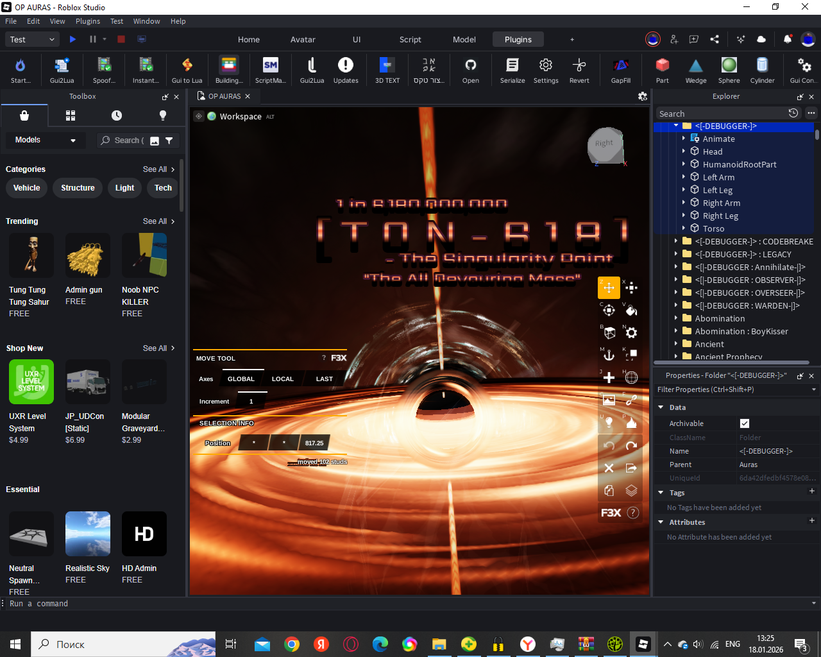
Task: Click the F3X delete X icon
Action: pos(609,468)
